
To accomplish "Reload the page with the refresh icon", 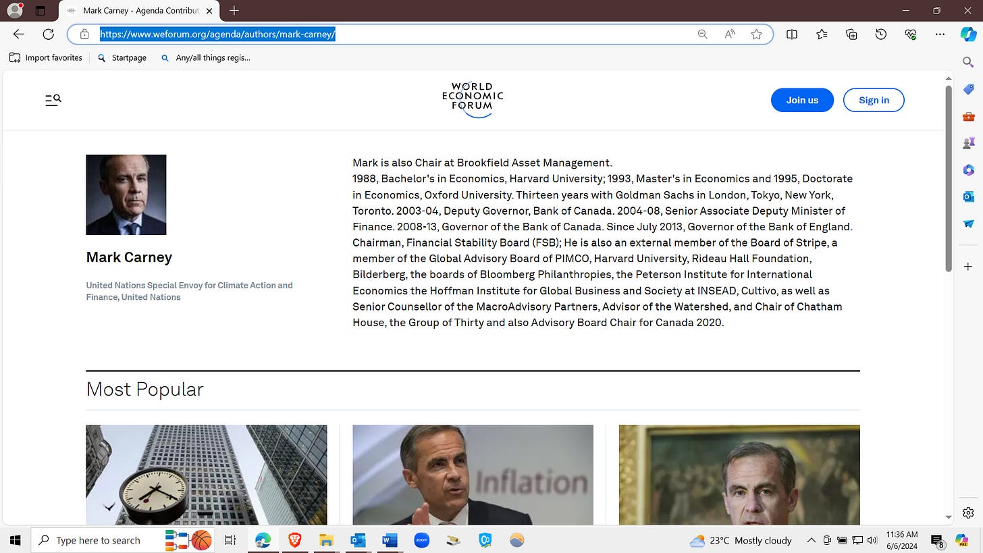I will click(48, 34).
